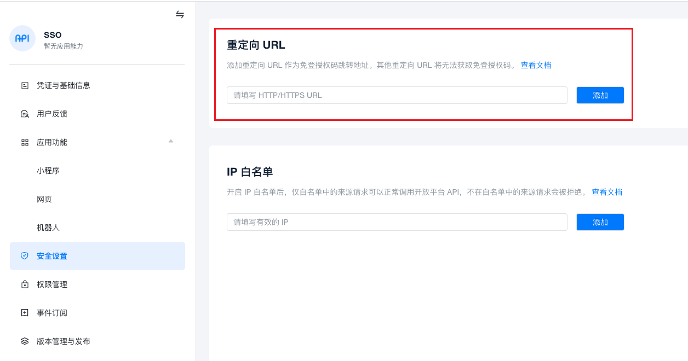
Task: Select 版本管理与发布 in the sidebar
Action: 64,341
